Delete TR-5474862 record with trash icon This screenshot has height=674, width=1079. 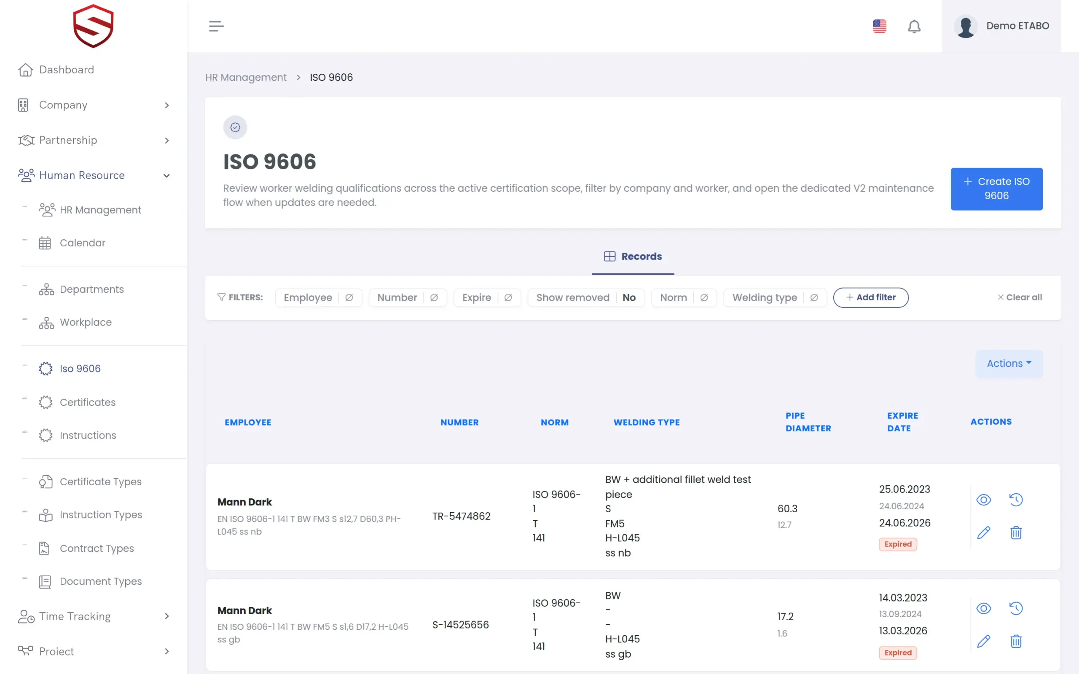(1016, 533)
